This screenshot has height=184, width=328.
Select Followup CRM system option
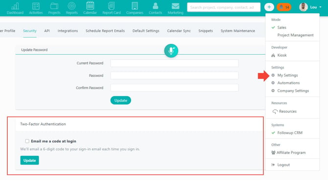[290, 133]
